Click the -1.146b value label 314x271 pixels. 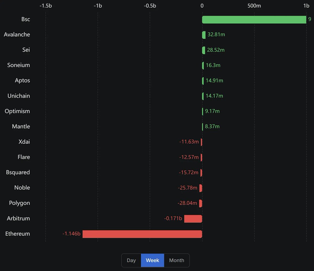[71, 234]
